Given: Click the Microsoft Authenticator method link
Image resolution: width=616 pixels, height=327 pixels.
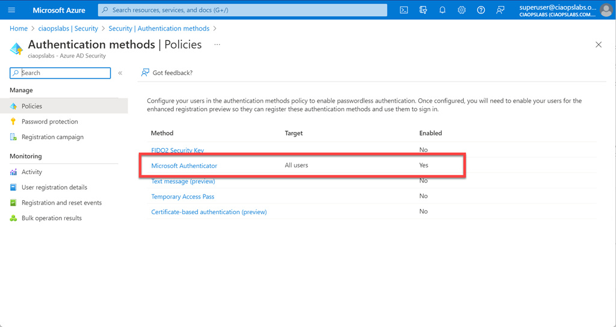Looking at the screenshot, I should (x=184, y=166).
